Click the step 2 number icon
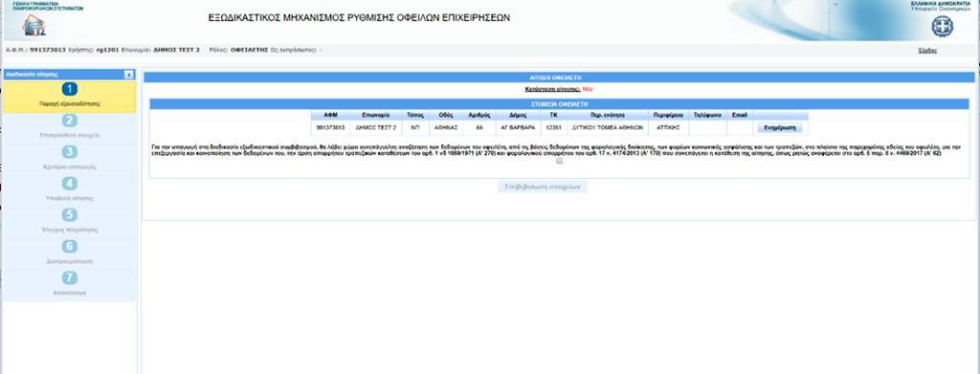This screenshot has height=374, width=980. (70, 121)
